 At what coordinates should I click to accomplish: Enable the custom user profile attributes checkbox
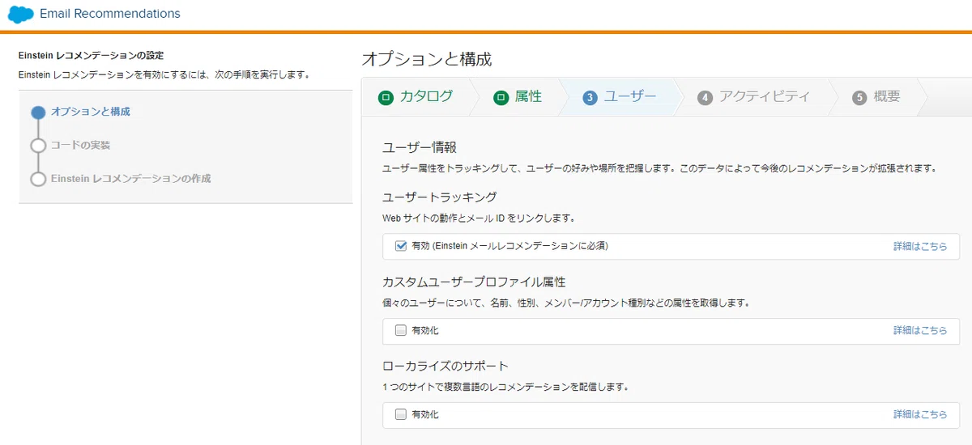[401, 330]
